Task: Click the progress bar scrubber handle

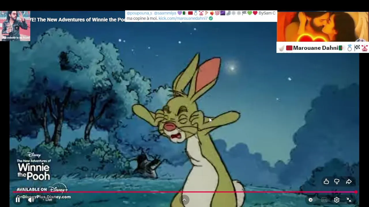Action: pos(356,192)
